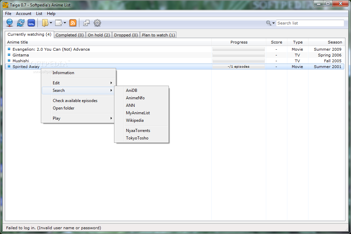351x234 pixels.
Task: Choose Open folder in context menu
Action: [78, 108]
